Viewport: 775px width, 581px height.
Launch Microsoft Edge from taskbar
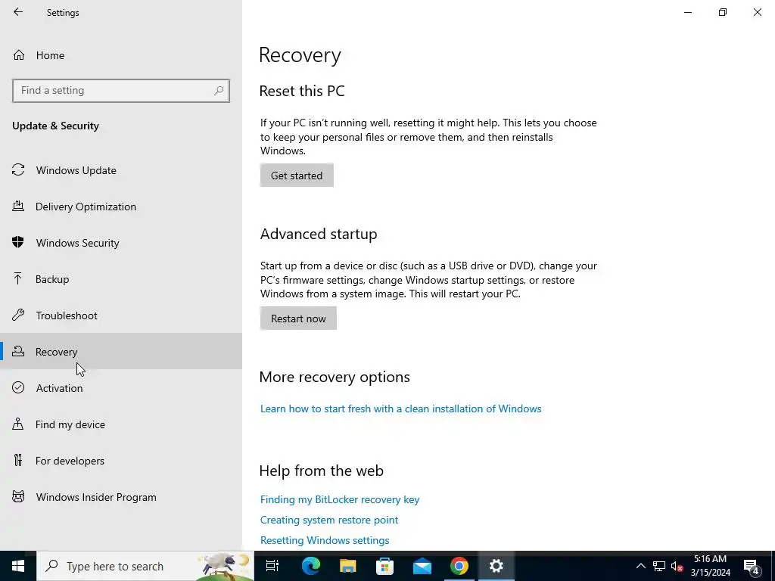[311, 566]
